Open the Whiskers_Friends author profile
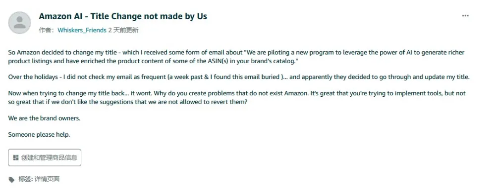495x192 pixels. (x=82, y=30)
